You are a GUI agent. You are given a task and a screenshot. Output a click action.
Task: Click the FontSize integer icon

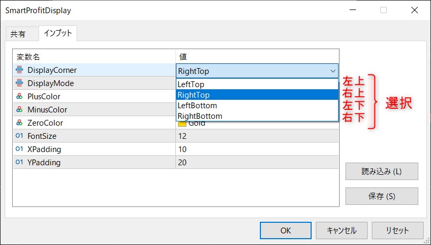point(20,136)
